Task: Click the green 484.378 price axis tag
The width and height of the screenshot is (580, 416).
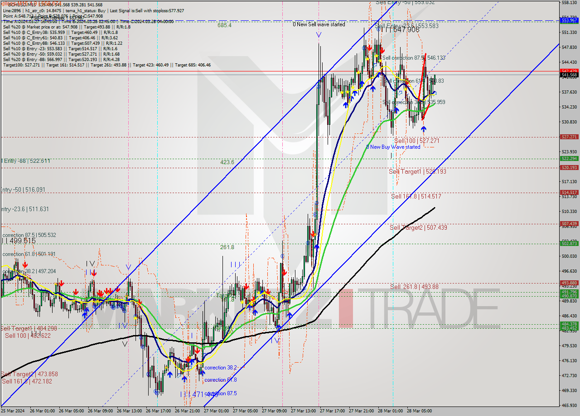Action: click(x=569, y=324)
